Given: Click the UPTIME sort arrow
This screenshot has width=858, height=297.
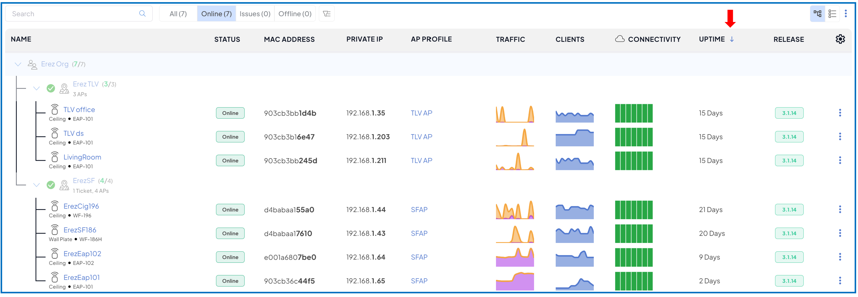Looking at the screenshot, I should 732,39.
